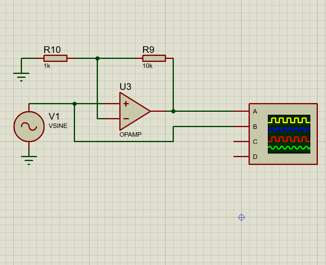Click the wire connecting R9 to the opamp output
Image resolution: width=326 pixels, height=265 pixels.
[x=173, y=84]
